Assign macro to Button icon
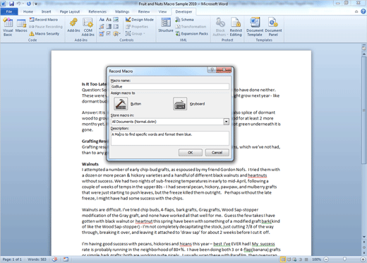The width and height of the screenshot is (367, 263). coord(121,104)
